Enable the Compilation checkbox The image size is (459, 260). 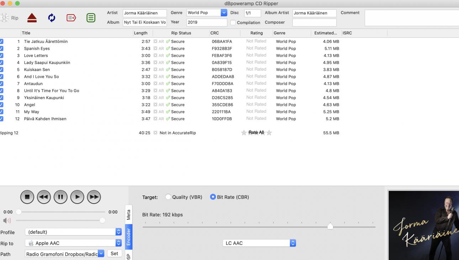click(x=233, y=23)
